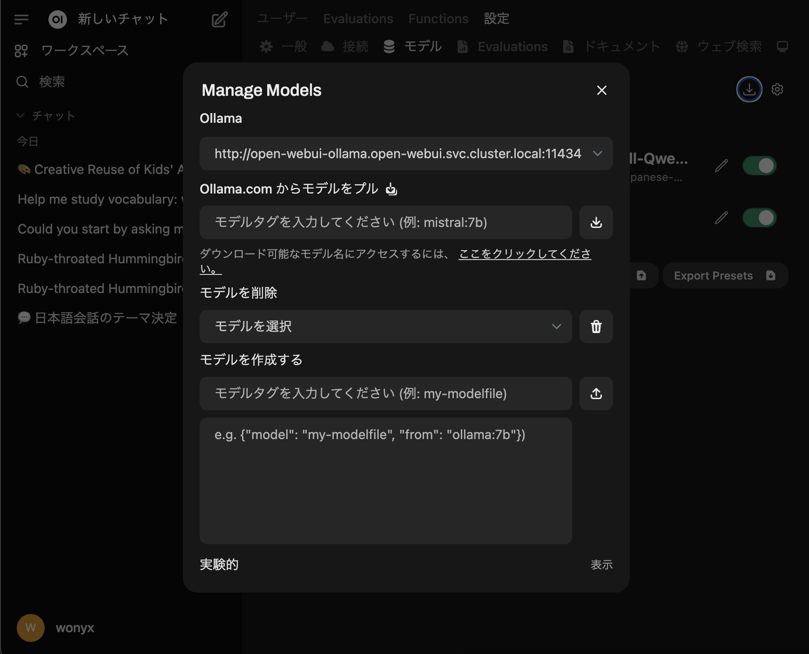Disable the Qwe... model toggle
Screen dimensions: 809x654
[760, 166]
